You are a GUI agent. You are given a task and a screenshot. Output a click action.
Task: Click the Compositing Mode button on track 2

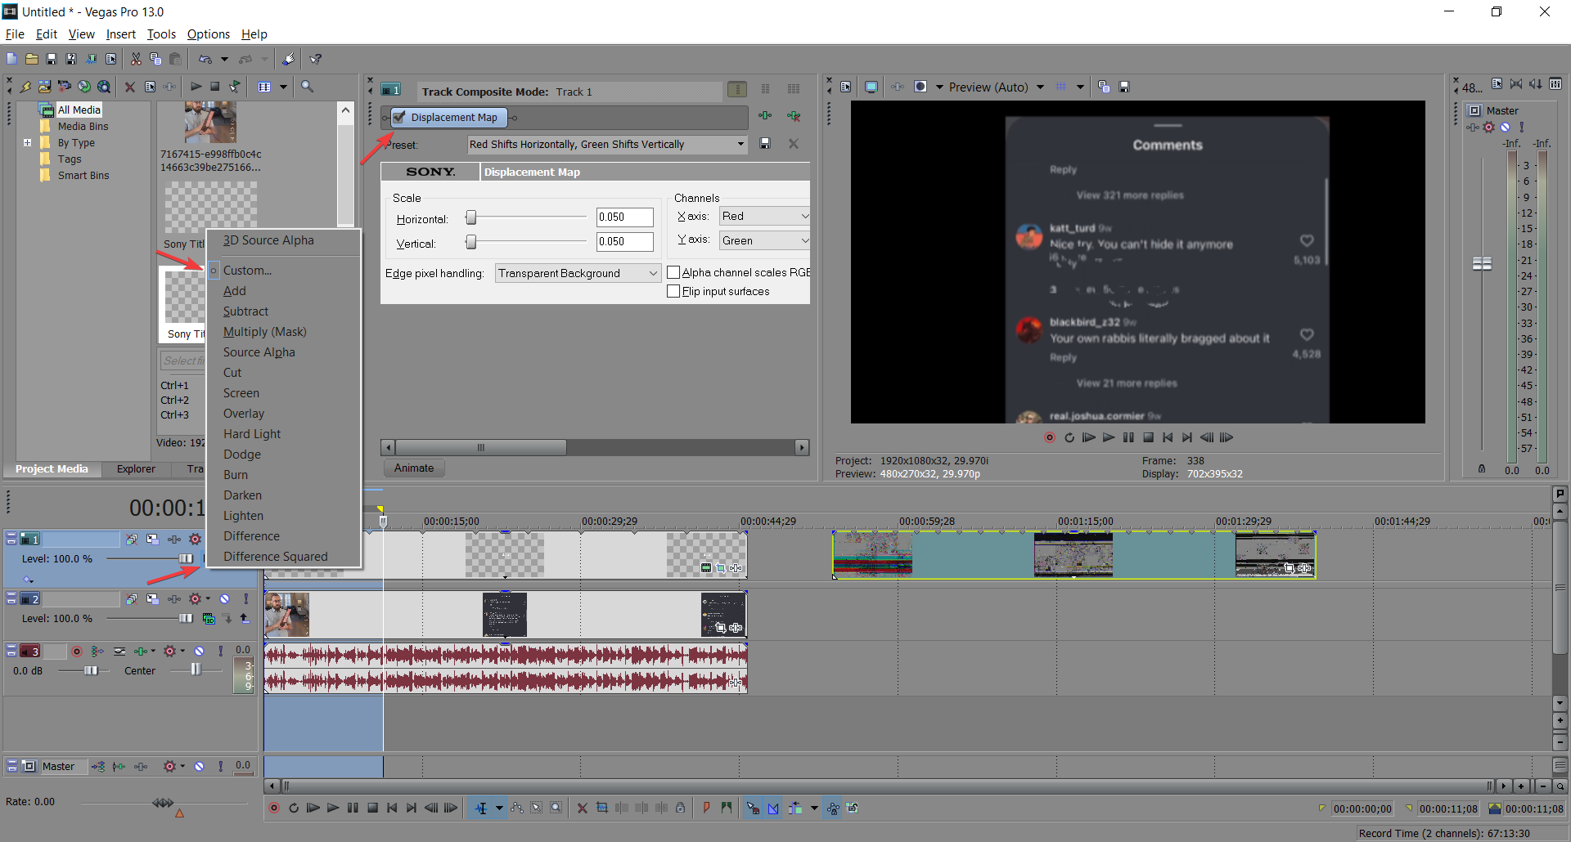(208, 619)
